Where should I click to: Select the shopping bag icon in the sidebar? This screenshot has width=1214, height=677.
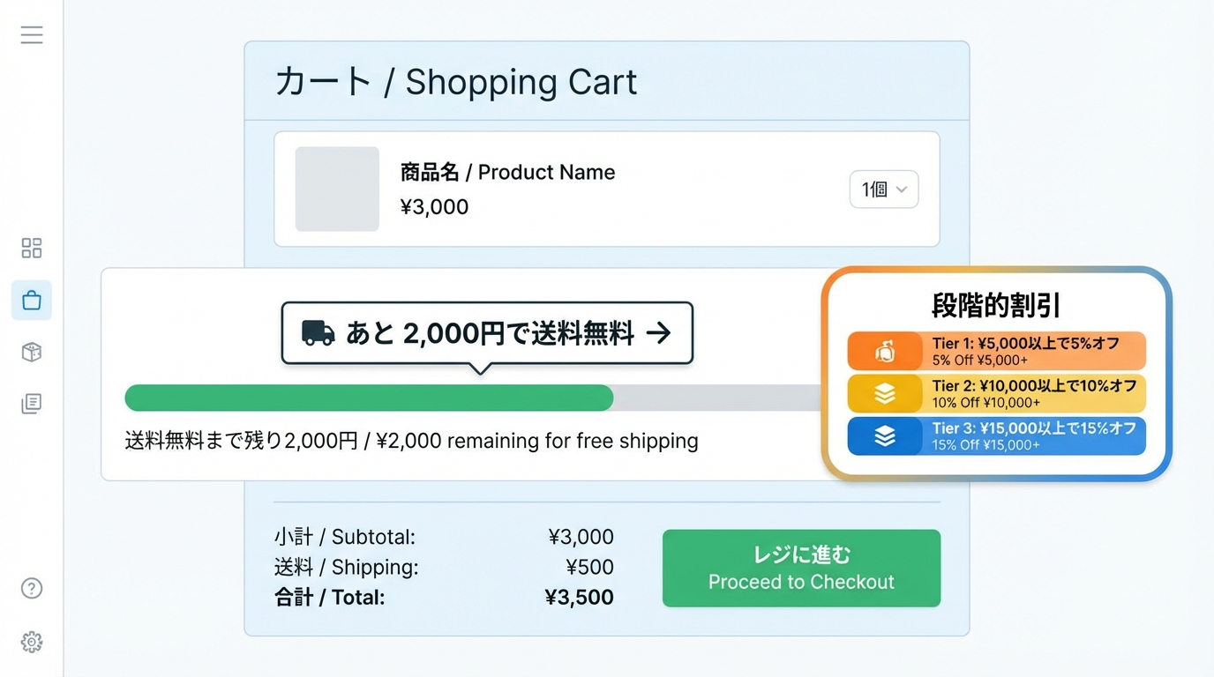point(31,300)
